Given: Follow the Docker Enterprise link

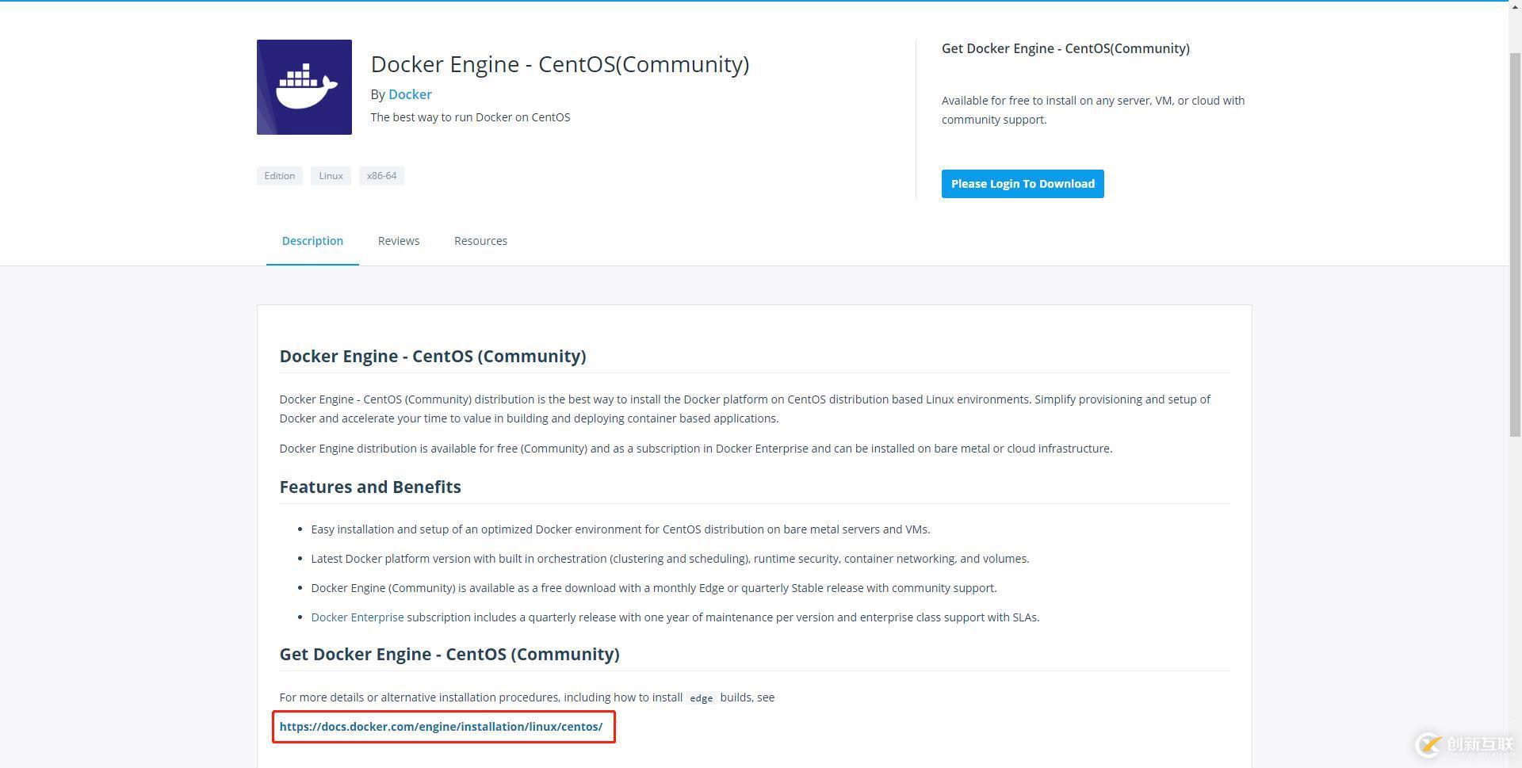Looking at the screenshot, I should [357, 617].
